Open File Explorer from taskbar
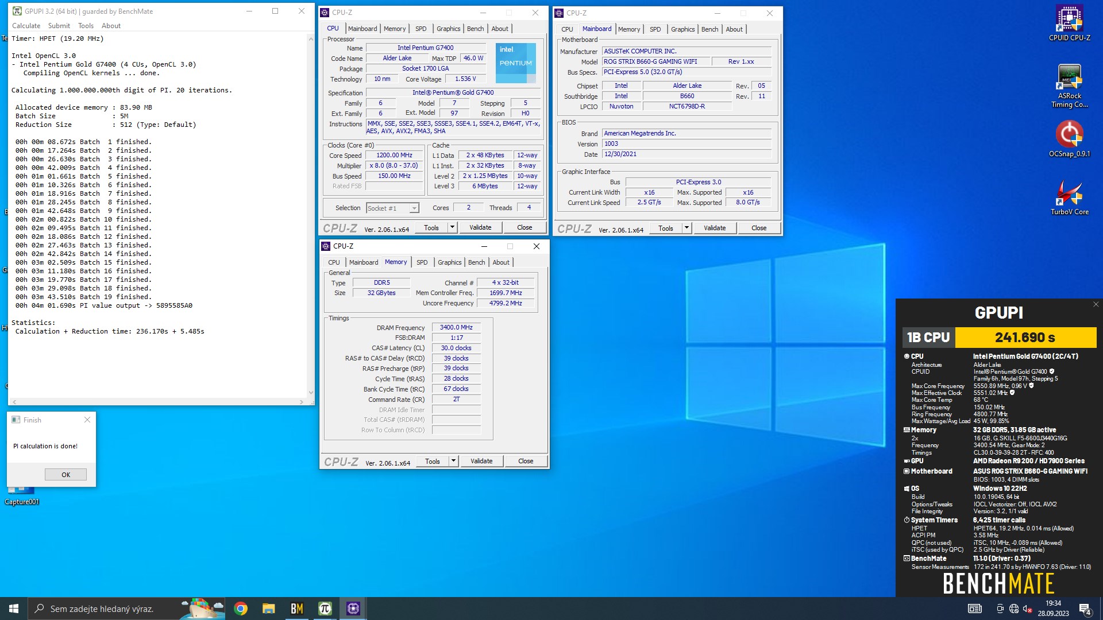 (x=268, y=609)
